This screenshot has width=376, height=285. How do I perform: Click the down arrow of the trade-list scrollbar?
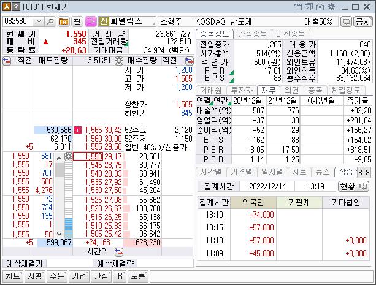59,234
